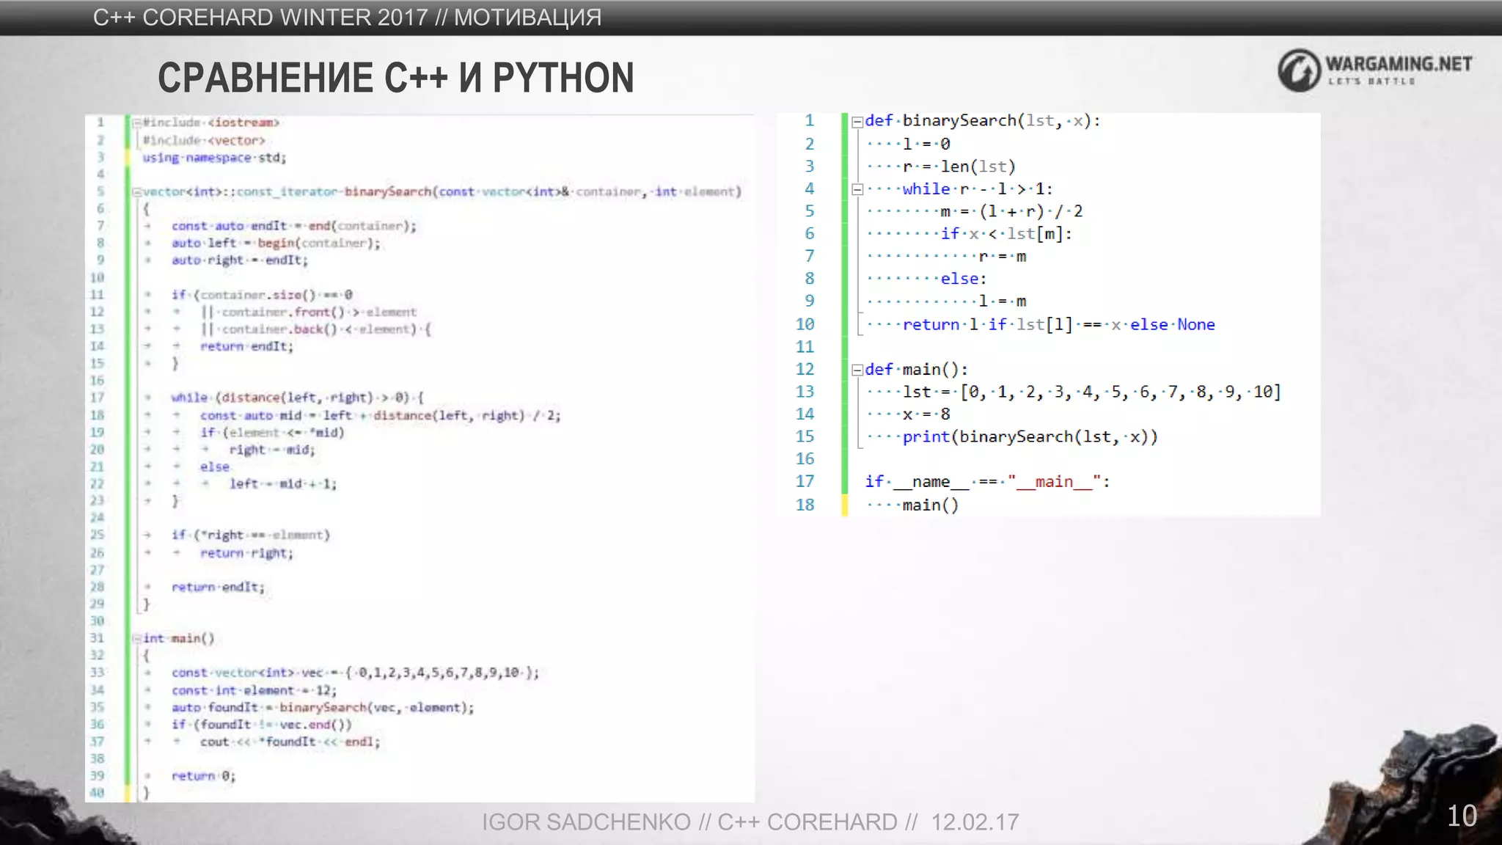Click C++ line 'auto left = begin(container);'
1502x845 pixels.
276,243
